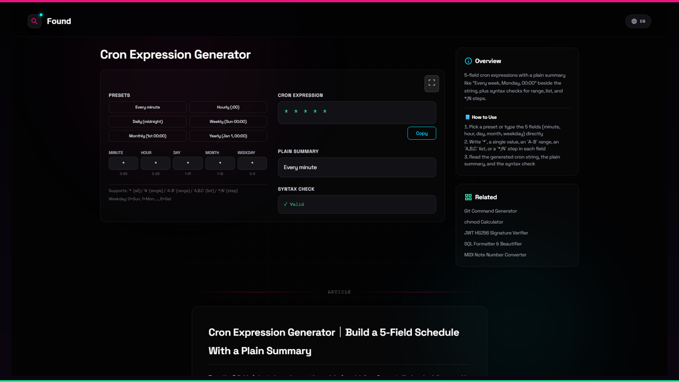Click the Month field input
This screenshot has width=679, height=382.
pyautogui.click(x=220, y=163)
